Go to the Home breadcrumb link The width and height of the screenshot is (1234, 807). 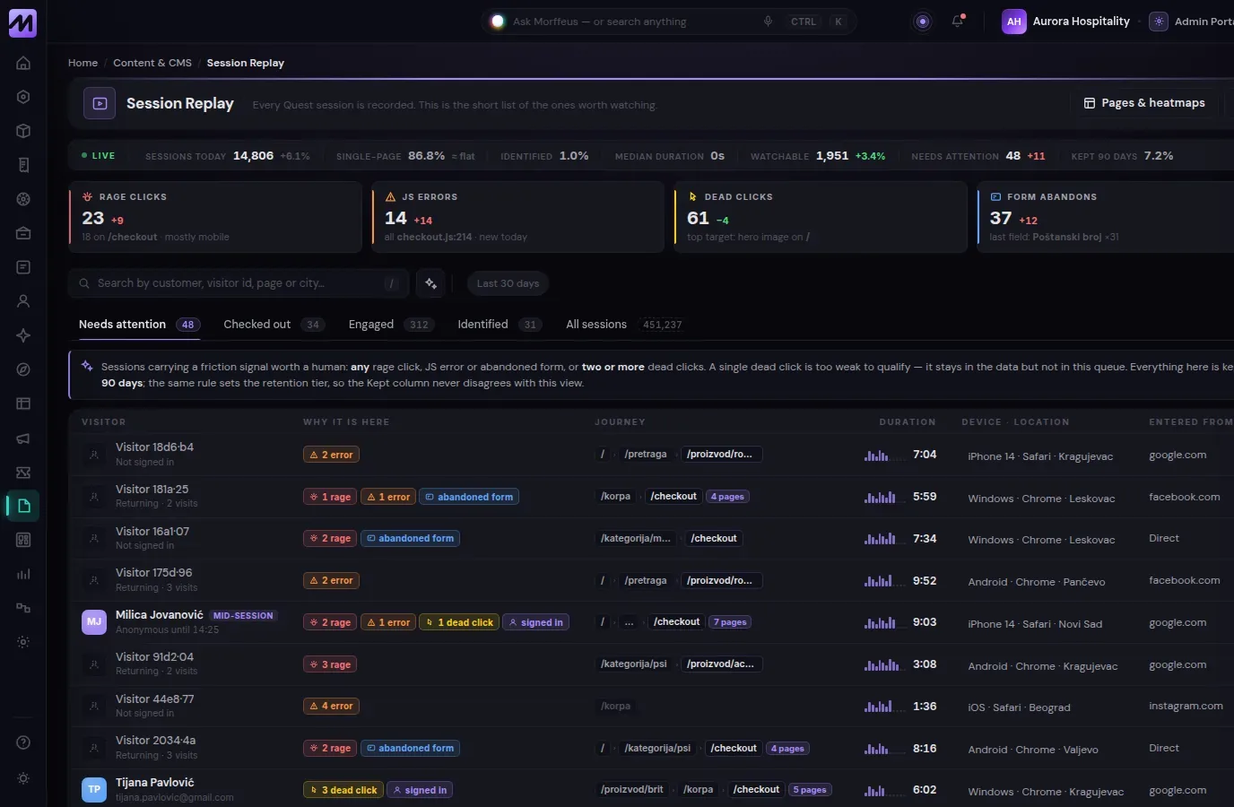tap(83, 63)
